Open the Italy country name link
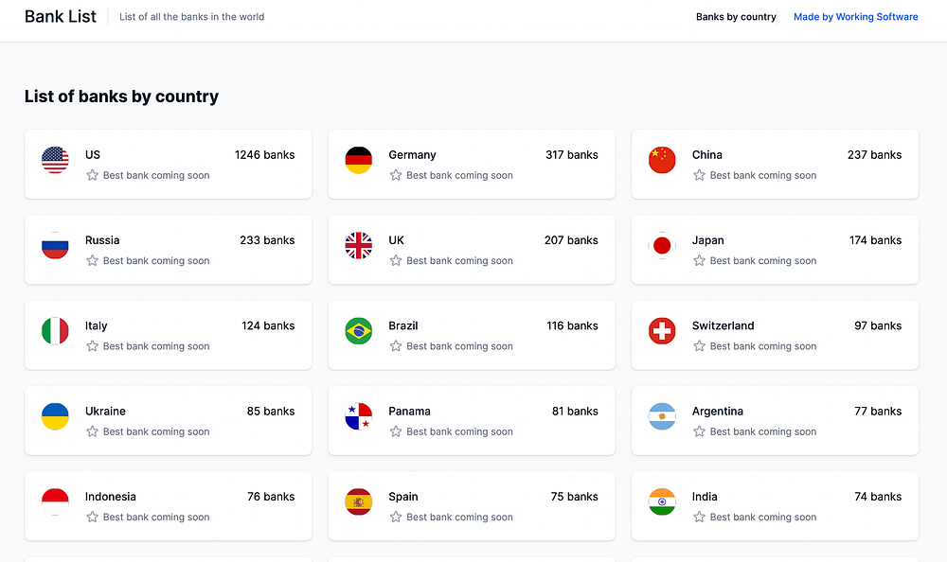The image size is (947, 562). 96,325
